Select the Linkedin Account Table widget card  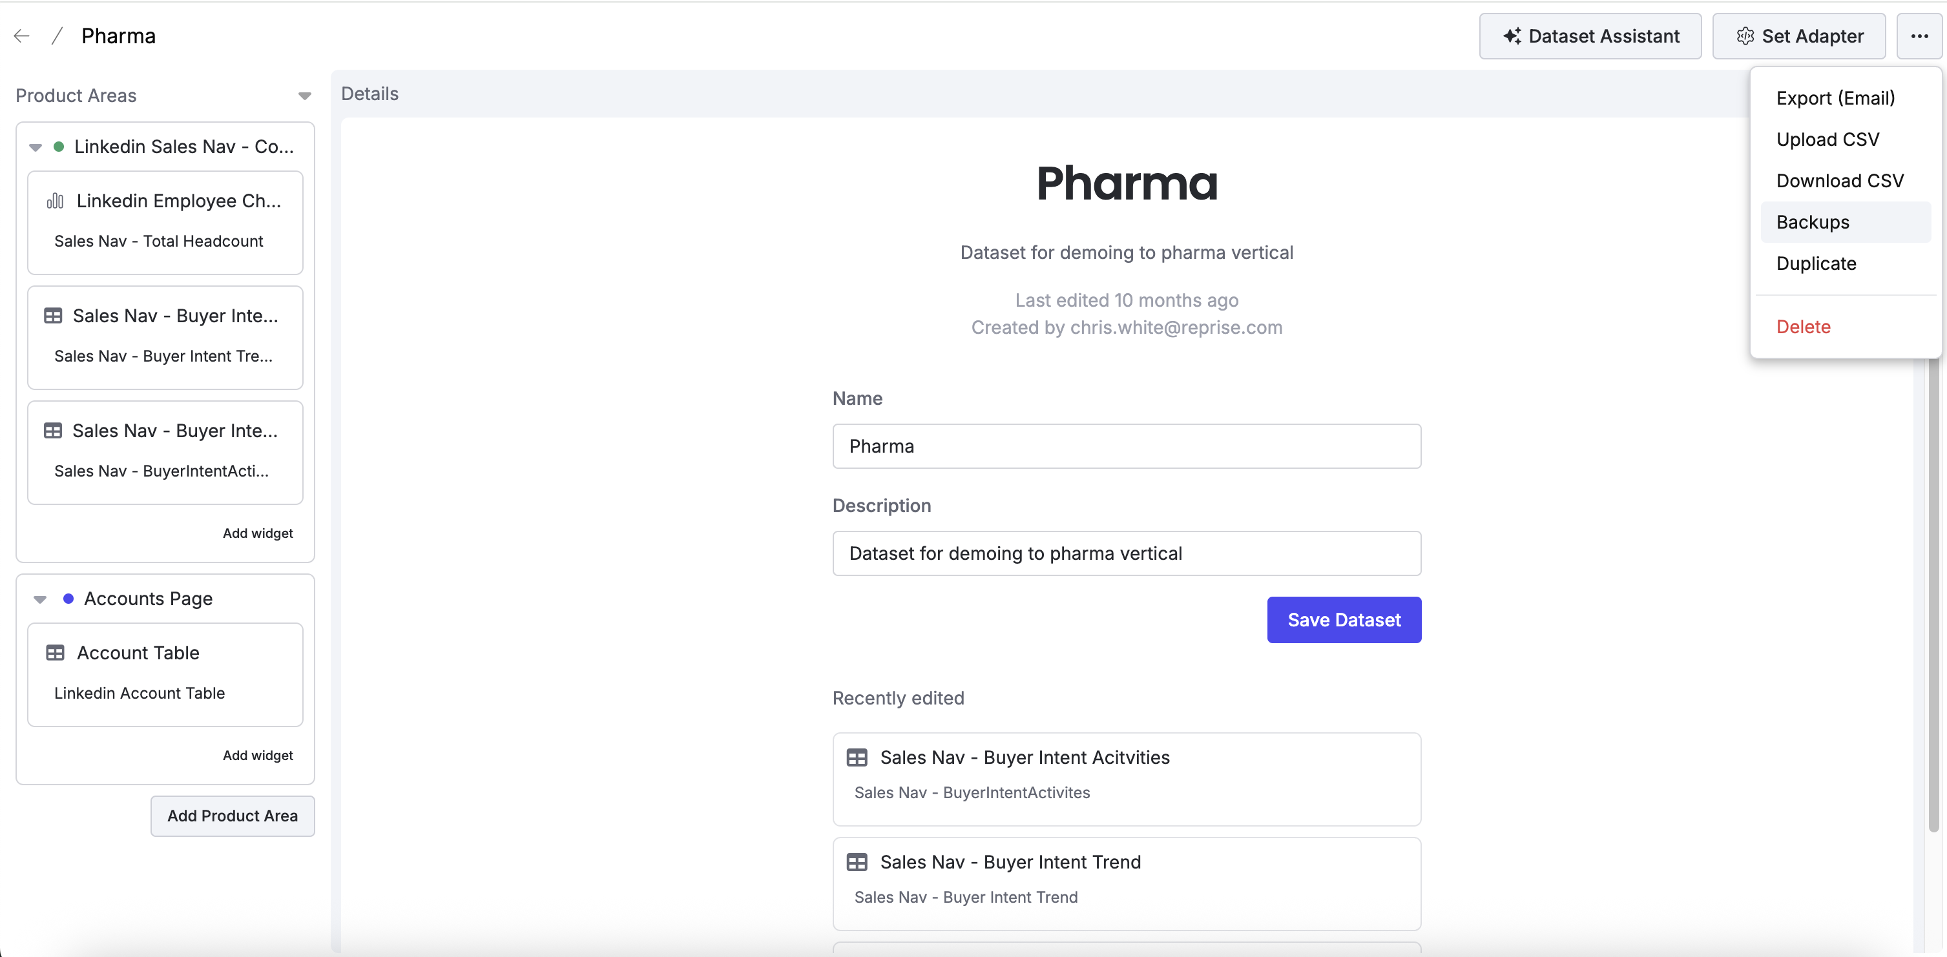(165, 675)
